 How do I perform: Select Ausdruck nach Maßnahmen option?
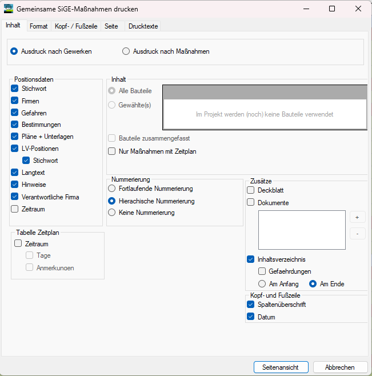point(166,51)
